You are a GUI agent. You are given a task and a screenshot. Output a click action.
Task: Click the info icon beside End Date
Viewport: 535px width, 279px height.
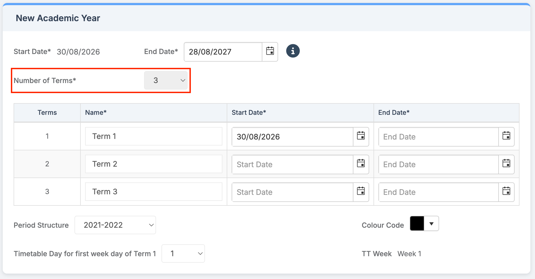coord(293,51)
